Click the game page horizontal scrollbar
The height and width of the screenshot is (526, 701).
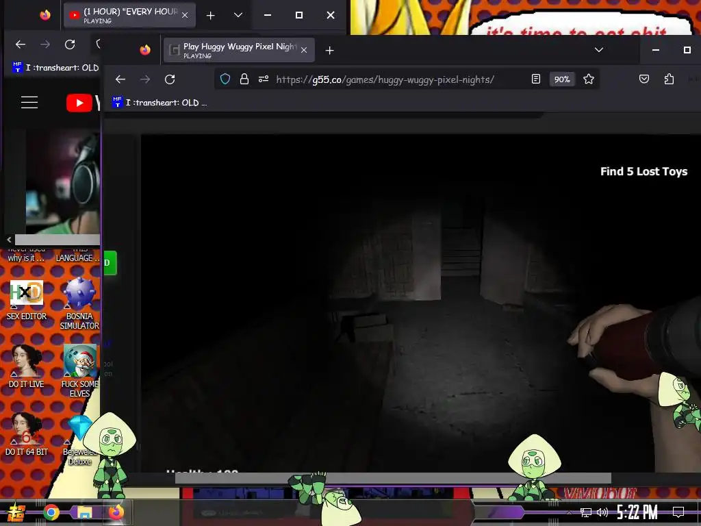point(393,478)
